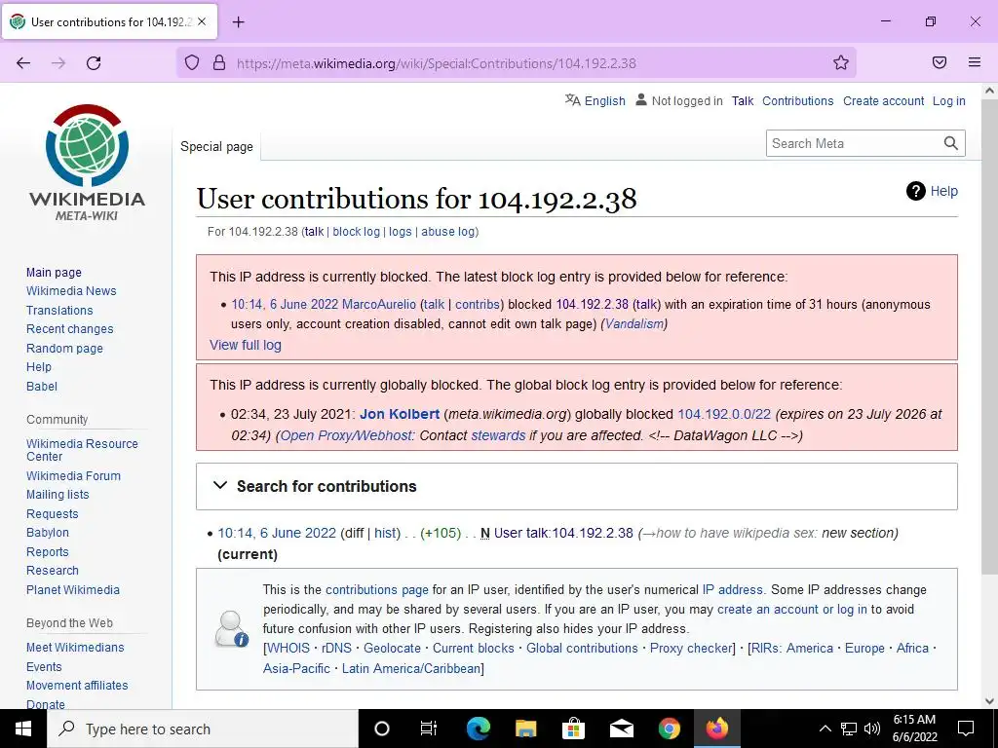Open the Firefox hamburger menu
998x748 pixels.
tap(975, 62)
